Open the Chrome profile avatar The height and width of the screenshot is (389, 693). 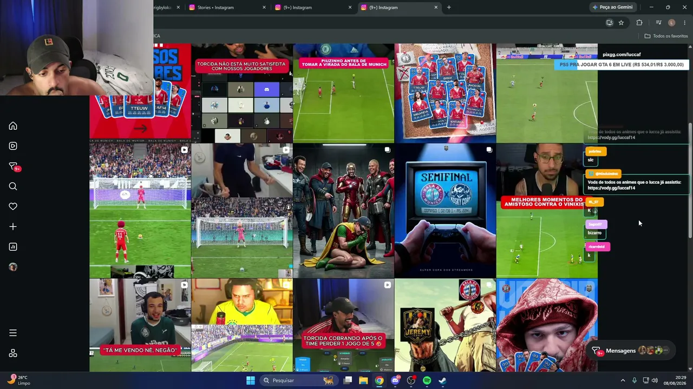(x=671, y=23)
